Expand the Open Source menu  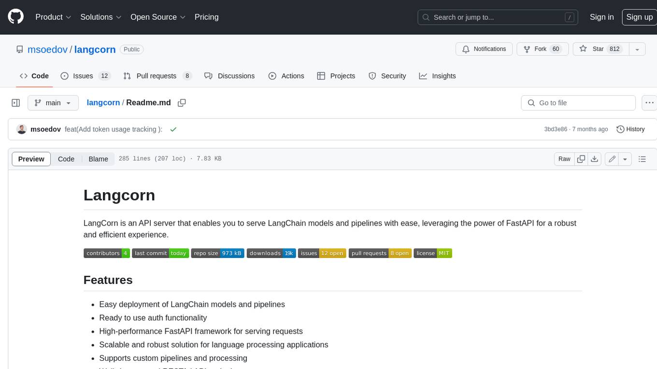(158, 17)
